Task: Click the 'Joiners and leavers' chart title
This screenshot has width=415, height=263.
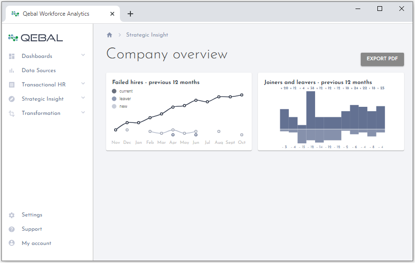Action: coord(318,83)
